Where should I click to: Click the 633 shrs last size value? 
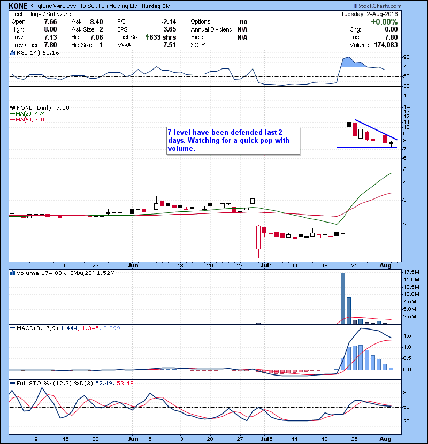(163, 37)
